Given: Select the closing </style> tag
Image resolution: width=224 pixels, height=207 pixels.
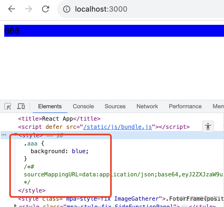Looking at the screenshot, I should (32, 190).
